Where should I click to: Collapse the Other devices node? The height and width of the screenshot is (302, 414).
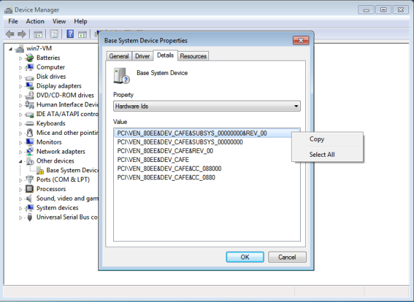pos(20,161)
